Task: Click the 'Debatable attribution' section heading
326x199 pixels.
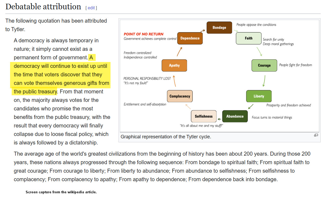Action: click(x=43, y=7)
